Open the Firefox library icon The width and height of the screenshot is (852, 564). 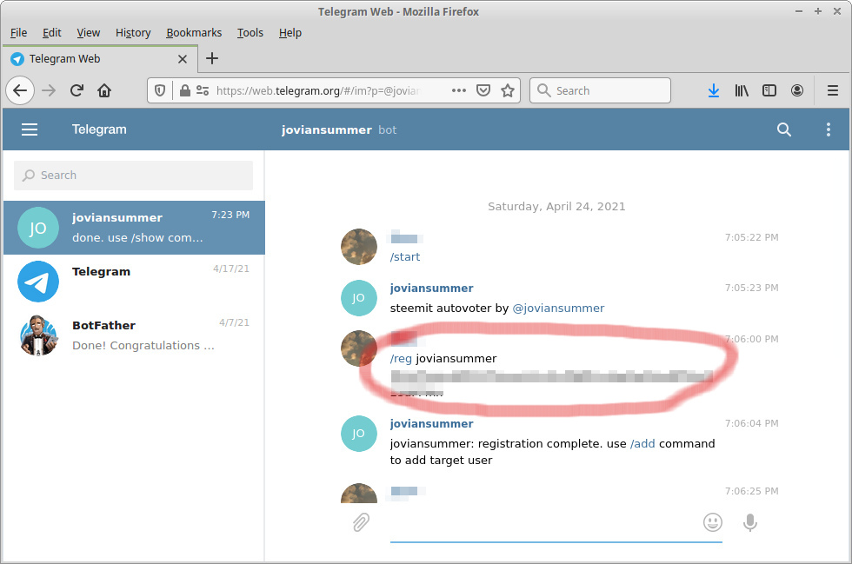[741, 90]
